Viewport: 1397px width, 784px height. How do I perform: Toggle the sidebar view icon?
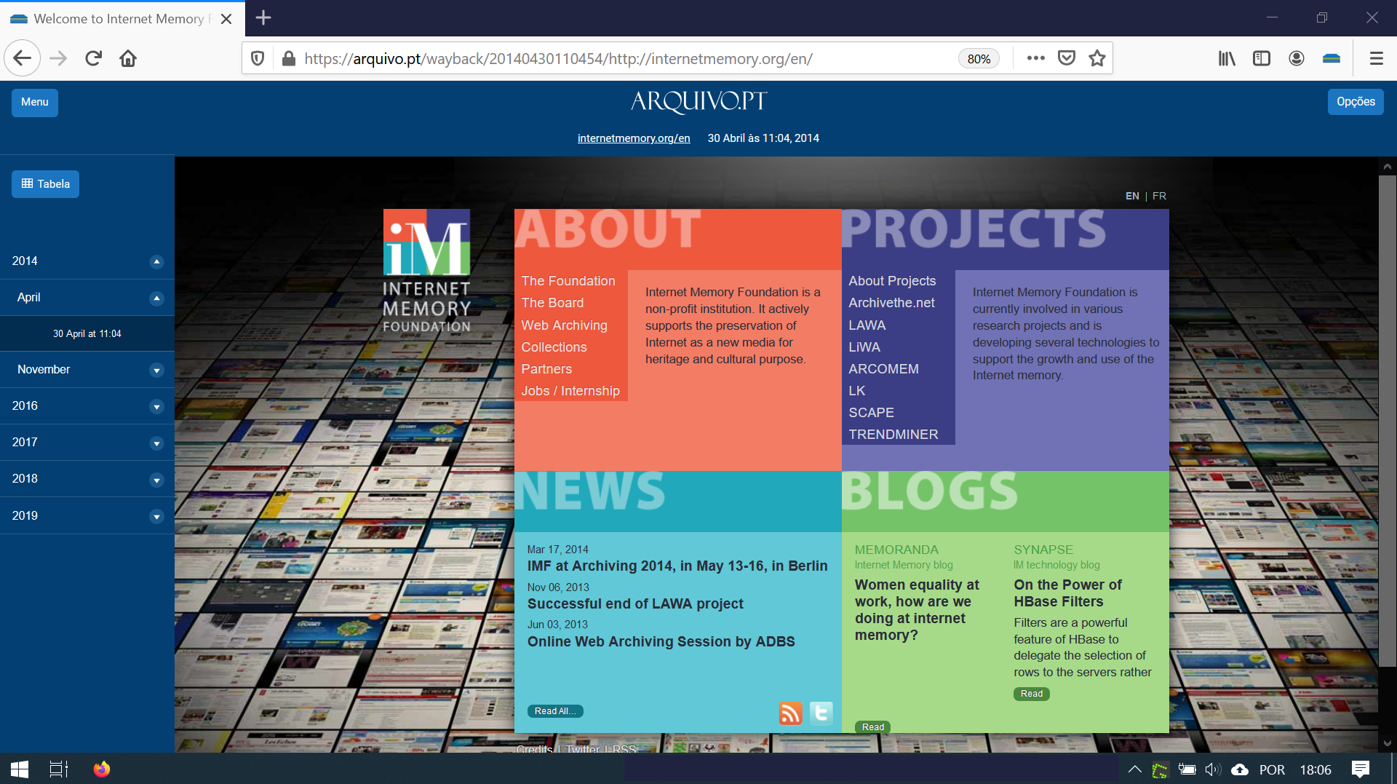[1262, 58]
